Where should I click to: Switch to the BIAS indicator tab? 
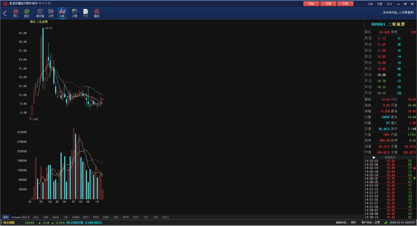pos(56,217)
